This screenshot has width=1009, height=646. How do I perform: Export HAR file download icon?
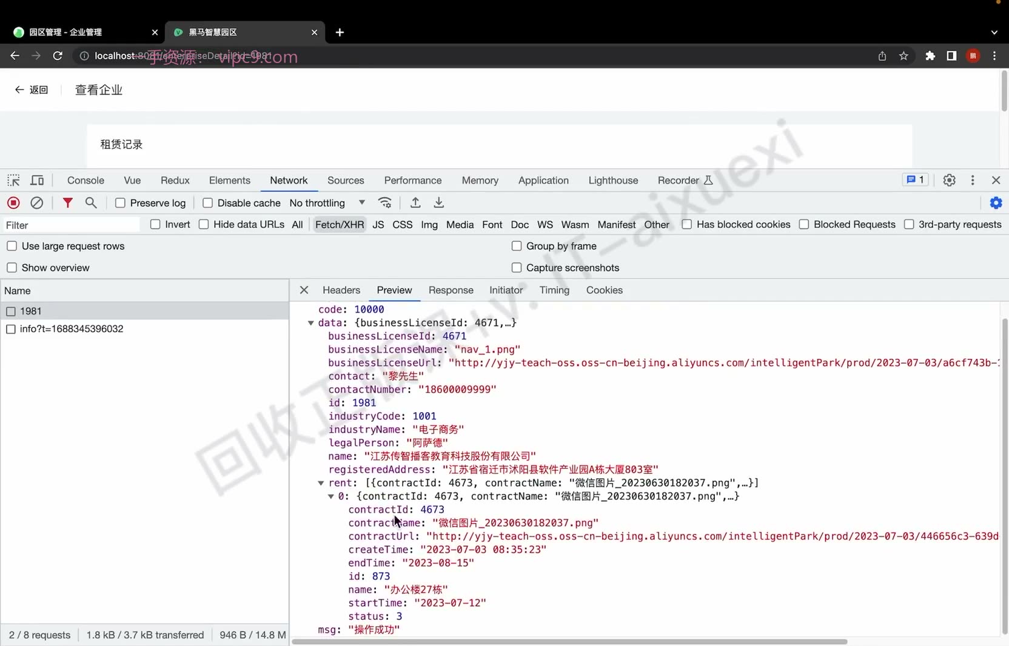(439, 202)
